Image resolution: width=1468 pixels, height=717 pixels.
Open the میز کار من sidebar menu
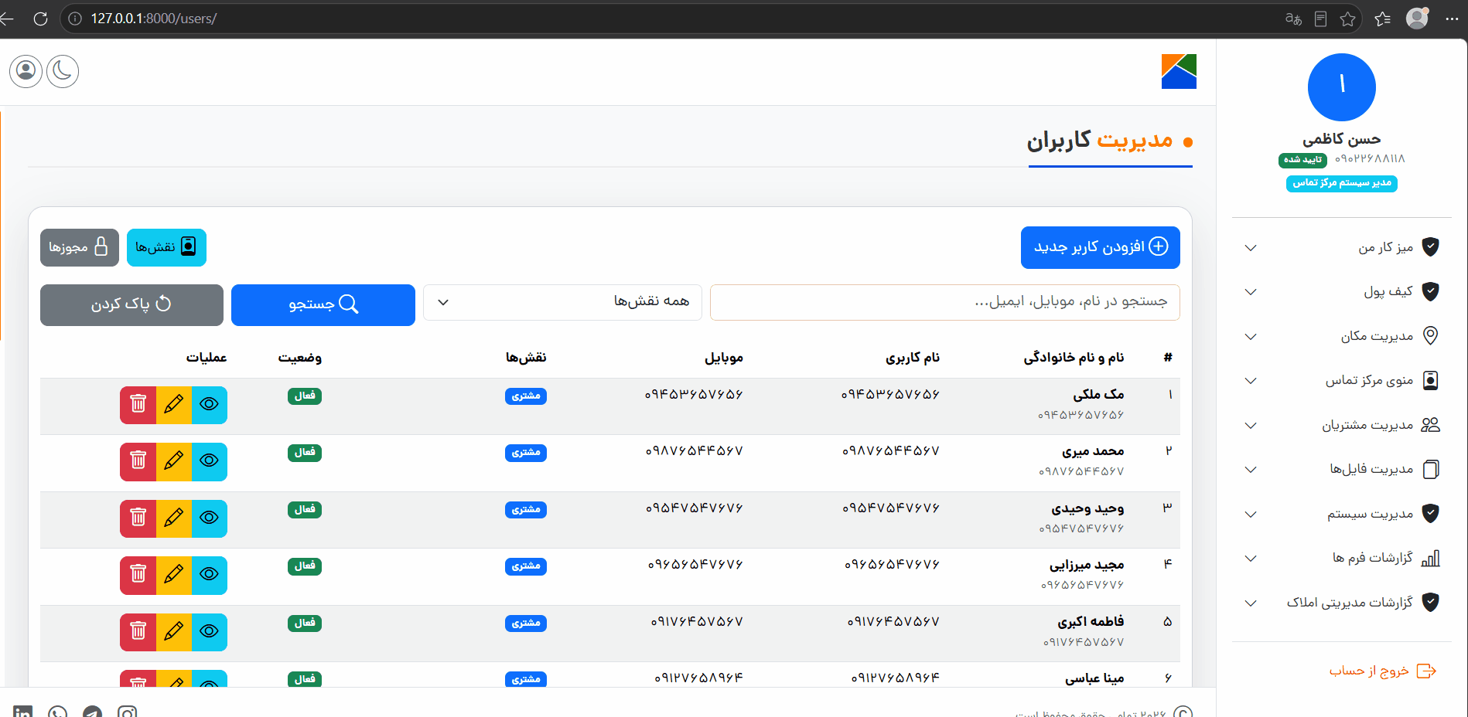[1341, 247]
